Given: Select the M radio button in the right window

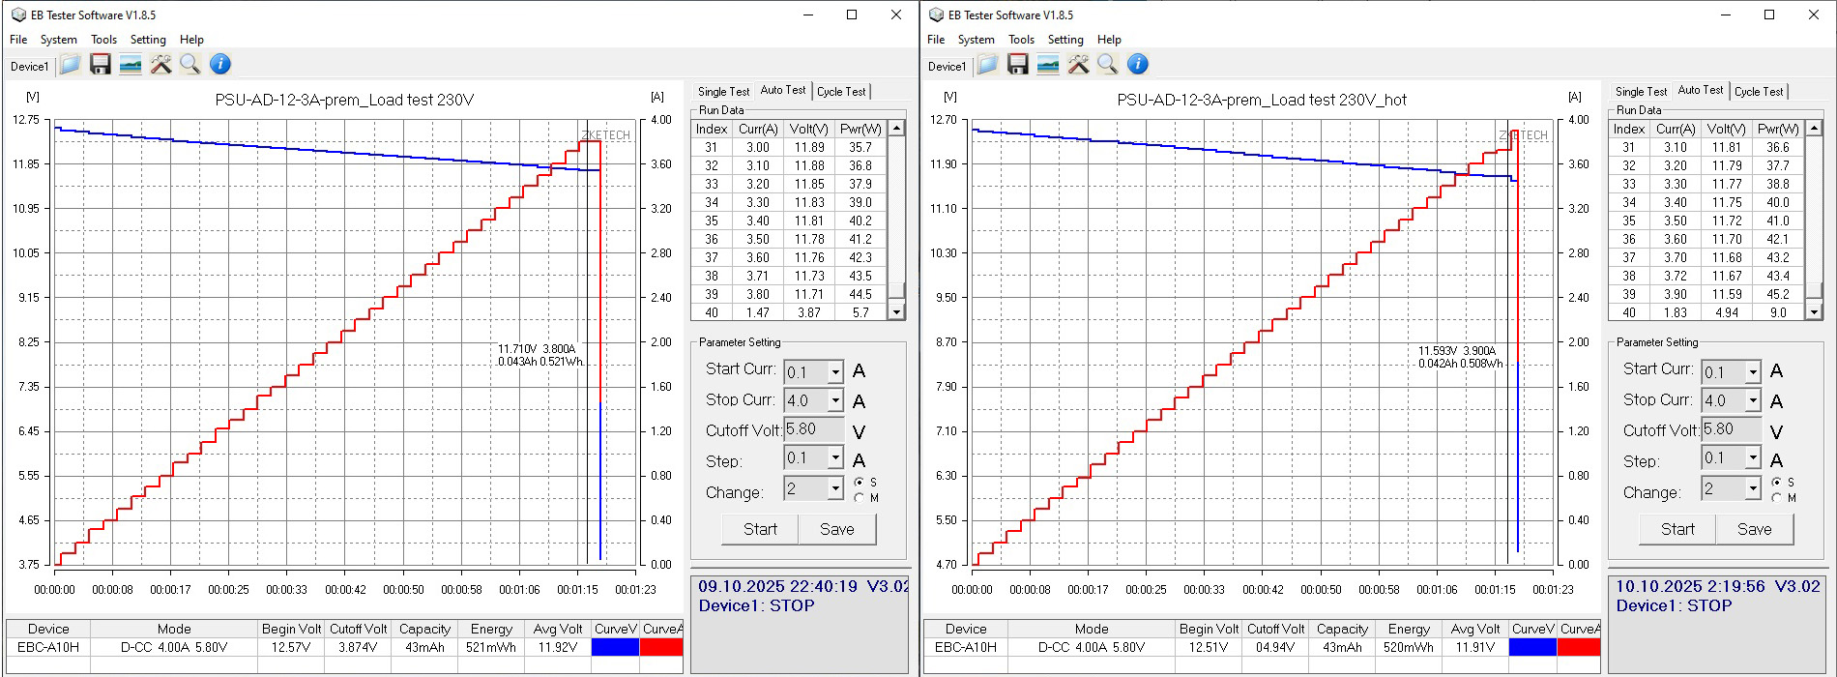Looking at the screenshot, I should tap(1777, 498).
